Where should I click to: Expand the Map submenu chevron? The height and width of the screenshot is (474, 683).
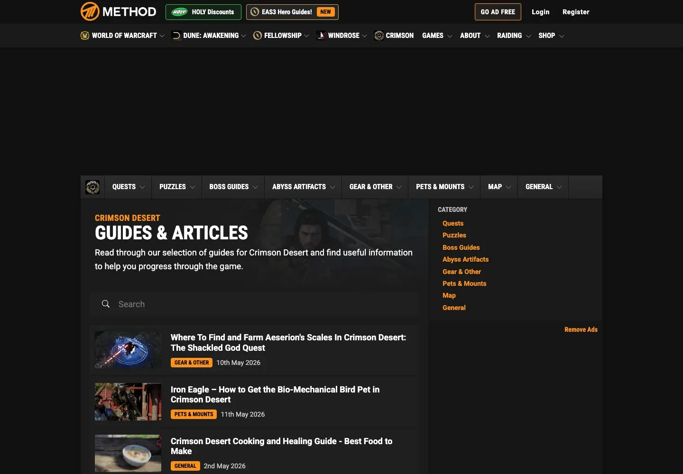point(508,187)
